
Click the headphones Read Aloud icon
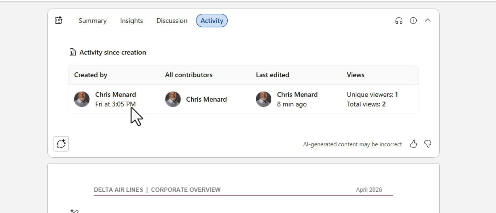399,21
